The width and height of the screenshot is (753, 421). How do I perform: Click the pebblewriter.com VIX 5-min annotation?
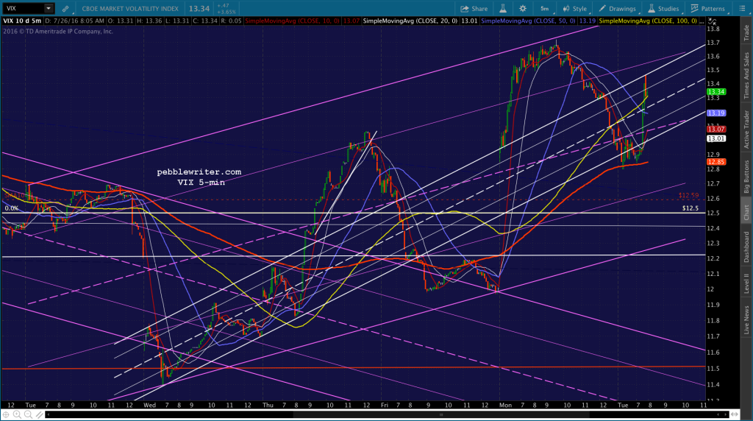pos(199,177)
